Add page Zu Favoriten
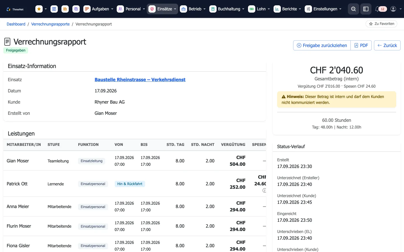 [382, 24]
